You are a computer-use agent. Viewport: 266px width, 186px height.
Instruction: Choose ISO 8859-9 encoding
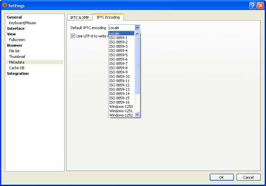[x=121, y=72]
